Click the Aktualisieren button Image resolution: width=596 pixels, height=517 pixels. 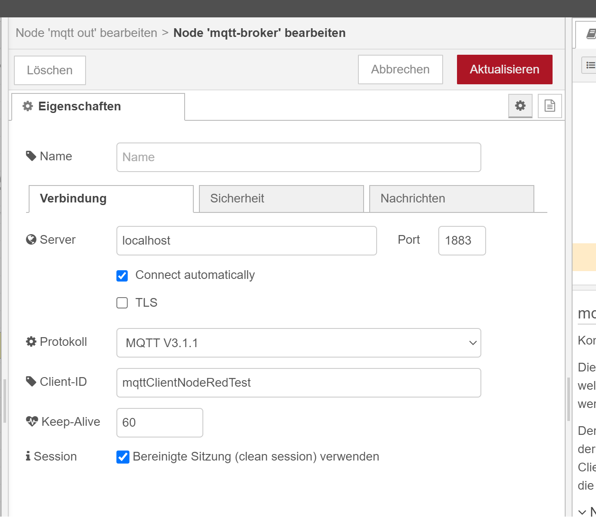504,70
